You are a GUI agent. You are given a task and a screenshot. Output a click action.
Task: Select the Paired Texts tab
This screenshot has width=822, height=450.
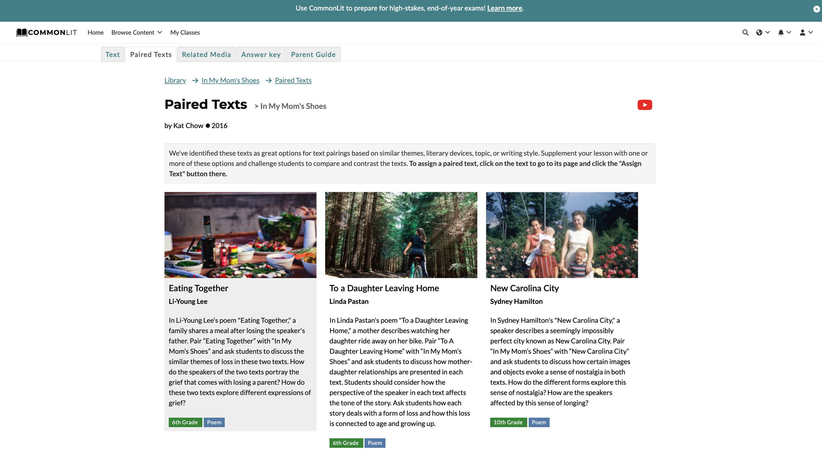[x=151, y=54]
